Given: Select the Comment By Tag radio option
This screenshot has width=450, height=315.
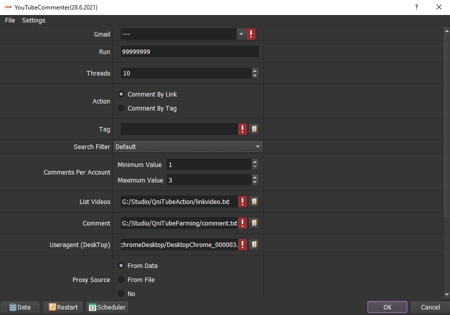Looking at the screenshot, I should pos(121,108).
